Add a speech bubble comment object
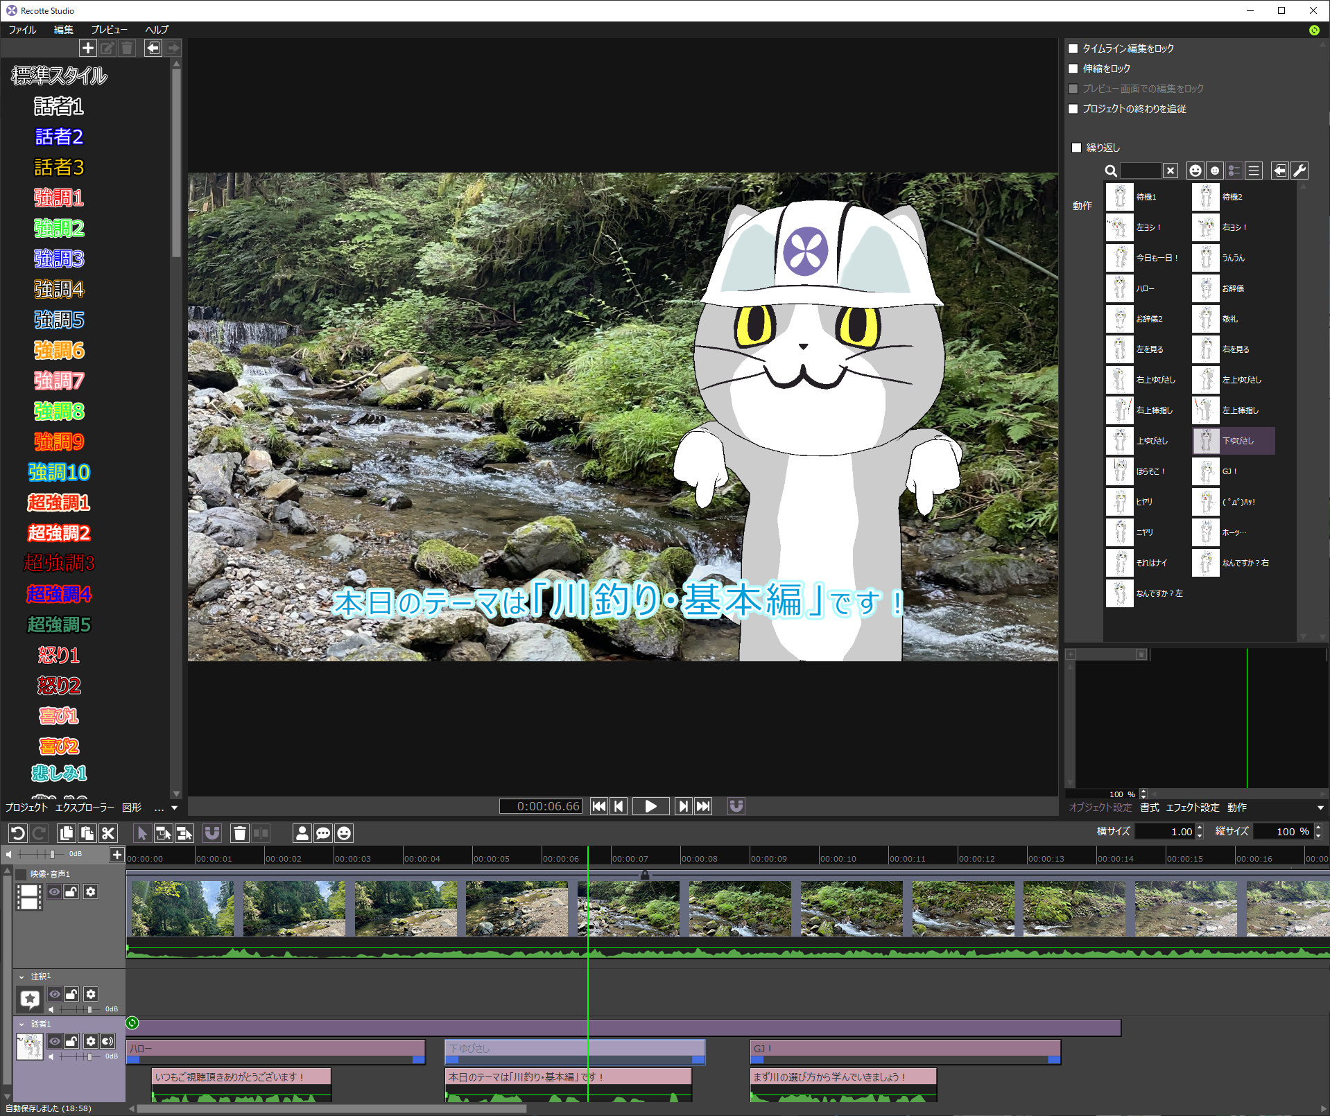This screenshot has width=1330, height=1116. (323, 833)
